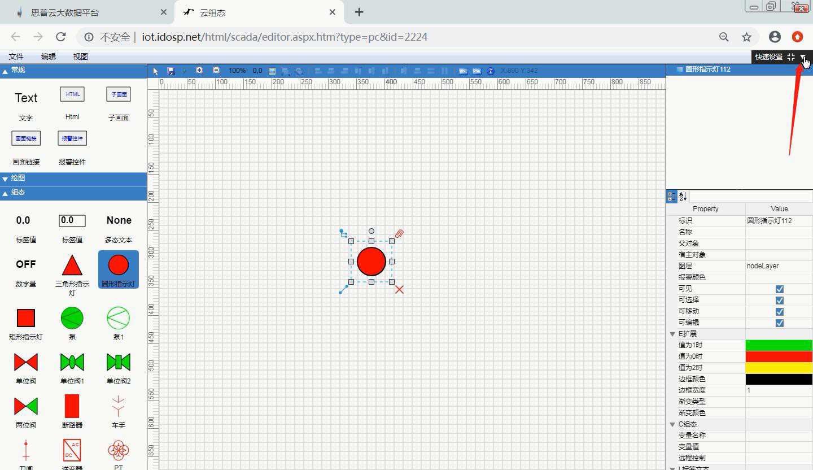Toggle the 可移动 movable checkbox
This screenshot has width=813, height=470.
779,311
